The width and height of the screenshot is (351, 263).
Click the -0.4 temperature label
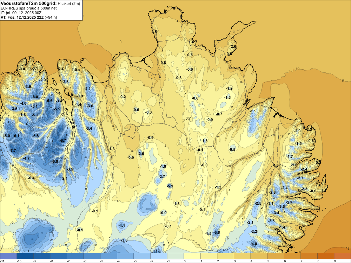coord(31,178)
